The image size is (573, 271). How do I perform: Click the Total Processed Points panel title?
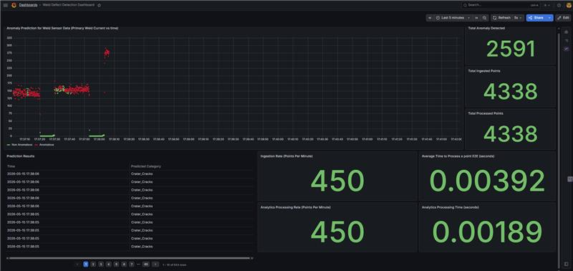486,113
